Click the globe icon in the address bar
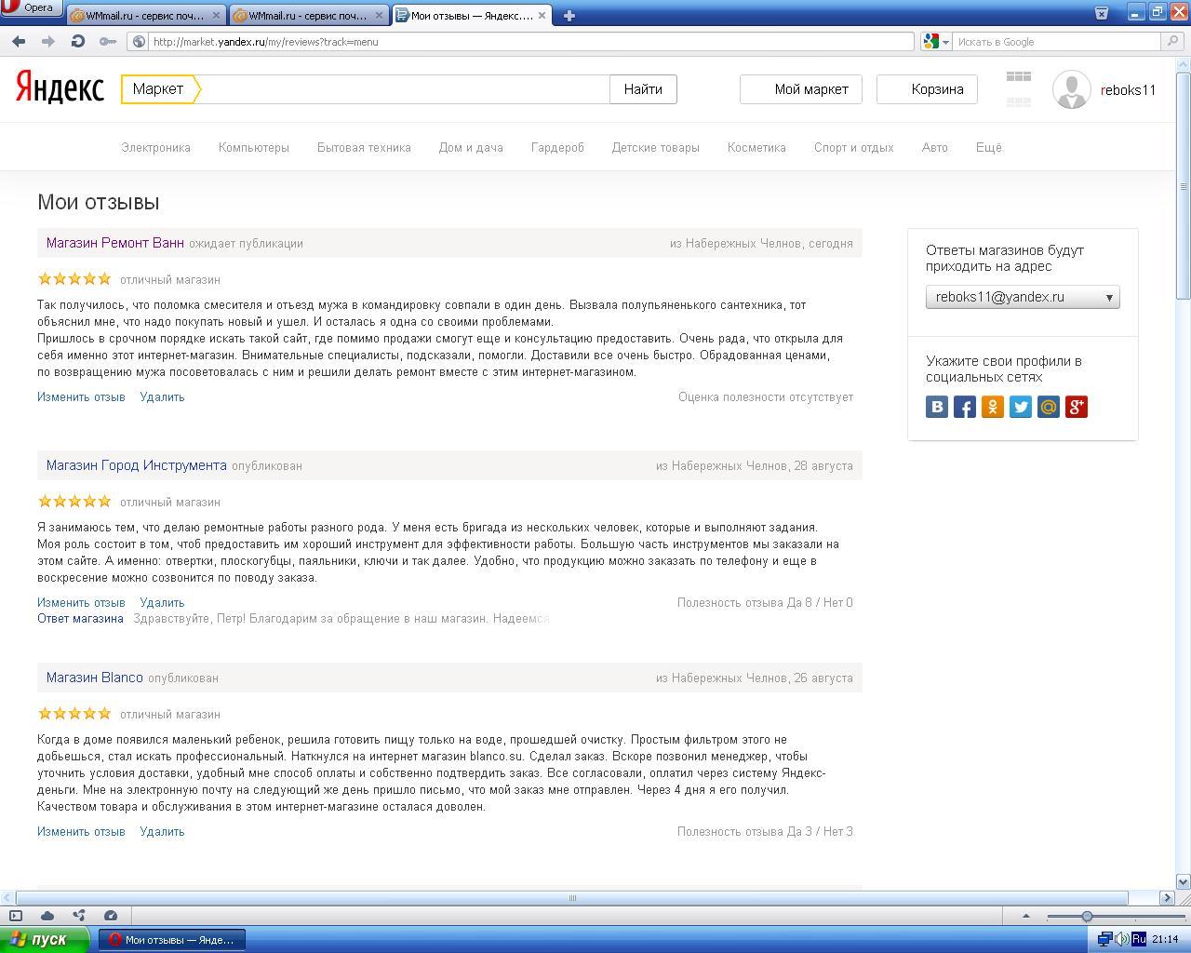 [x=139, y=41]
